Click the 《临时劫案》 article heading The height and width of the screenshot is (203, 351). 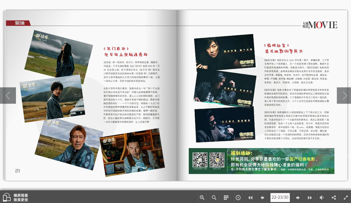(x=276, y=46)
